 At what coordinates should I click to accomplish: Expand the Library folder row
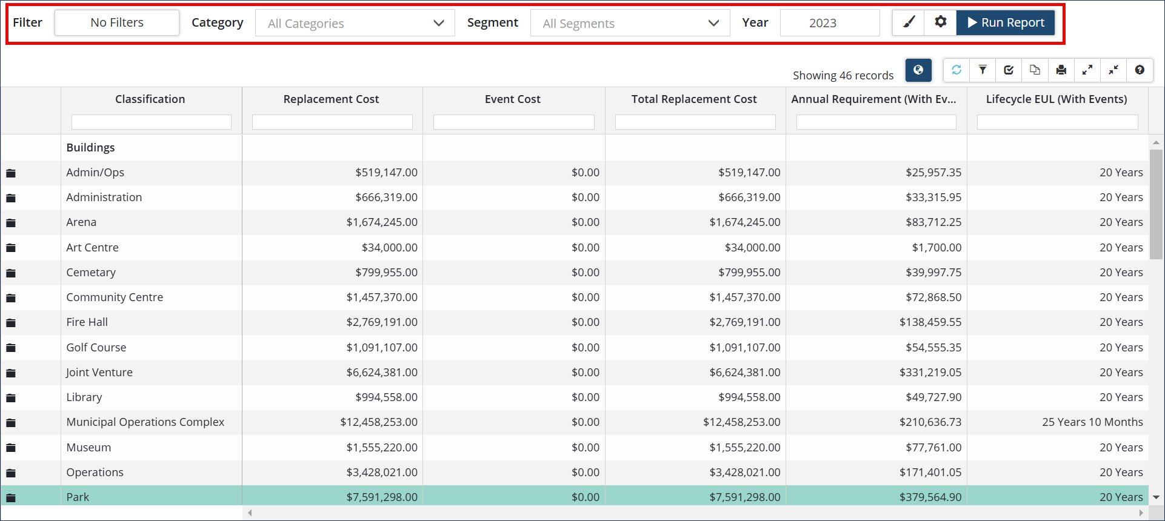[11, 398]
